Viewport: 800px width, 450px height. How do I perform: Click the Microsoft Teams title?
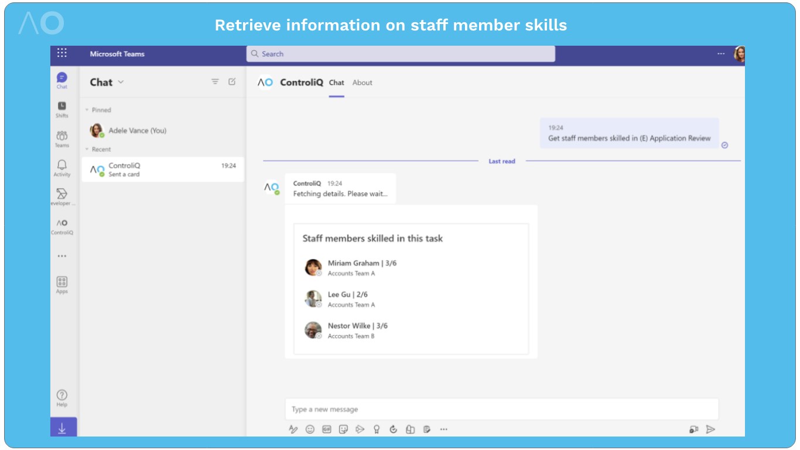tap(117, 54)
